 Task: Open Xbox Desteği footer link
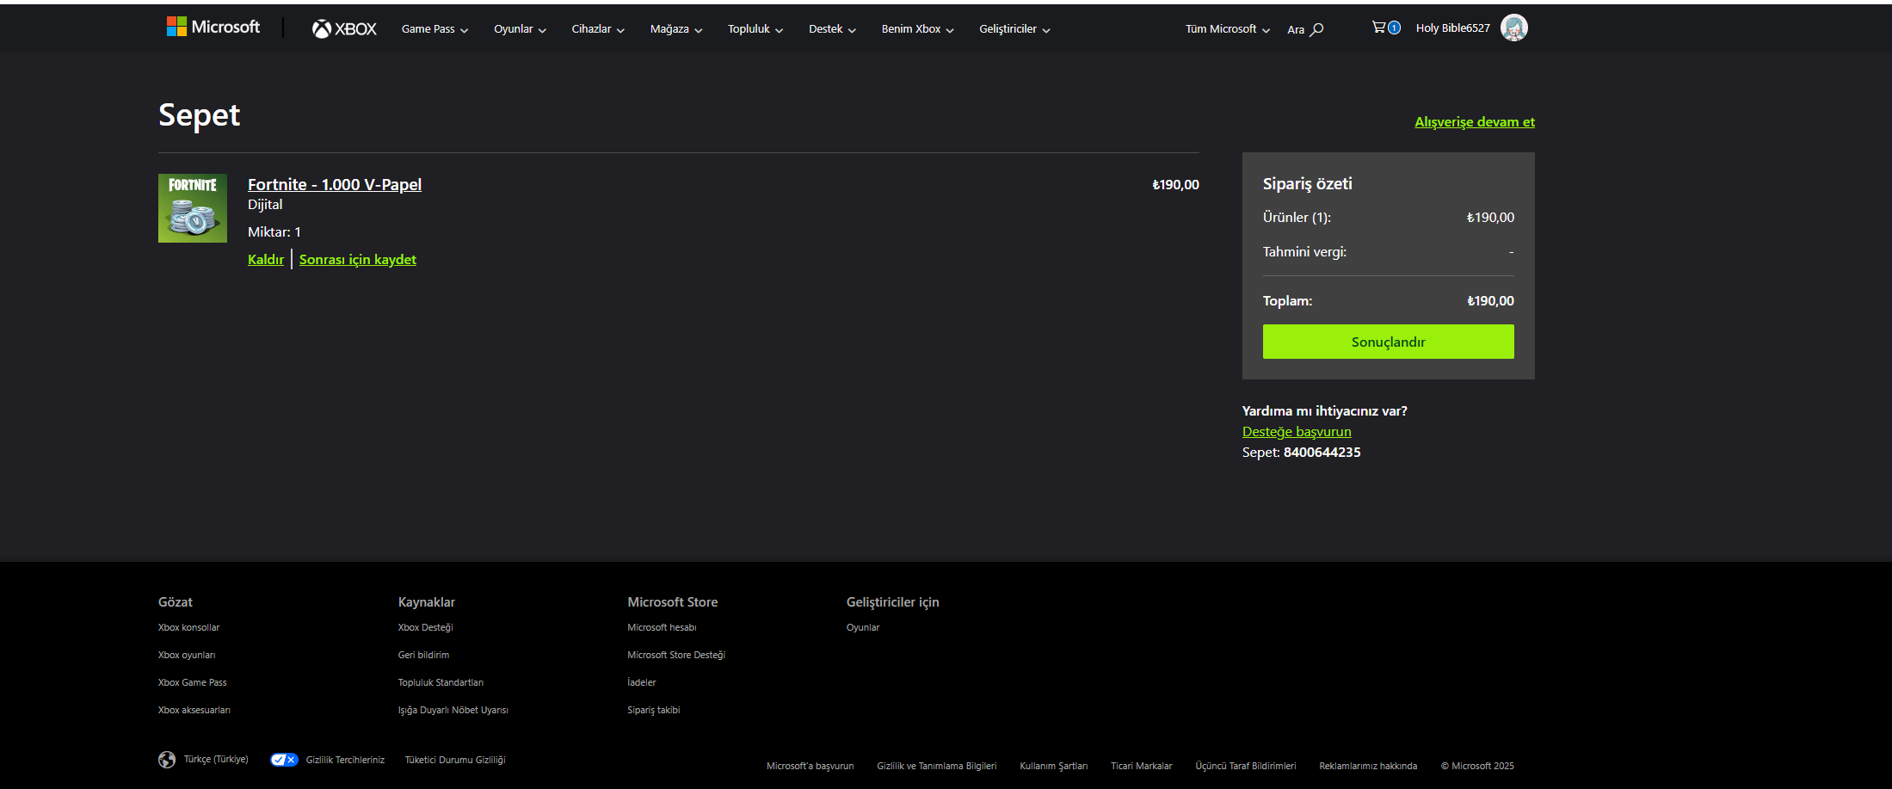pos(425,627)
